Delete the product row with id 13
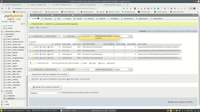The height and width of the screenshot is (112, 200). (51, 58)
